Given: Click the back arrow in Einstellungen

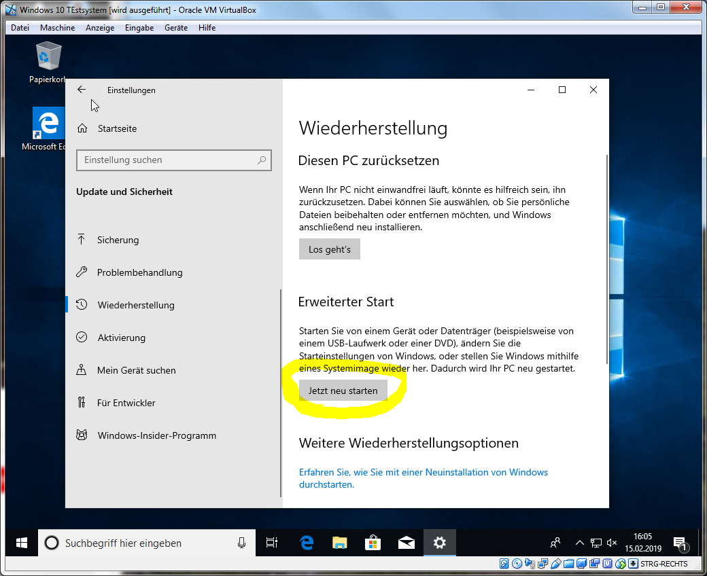Looking at the screenshot, I should pos(82,90).
